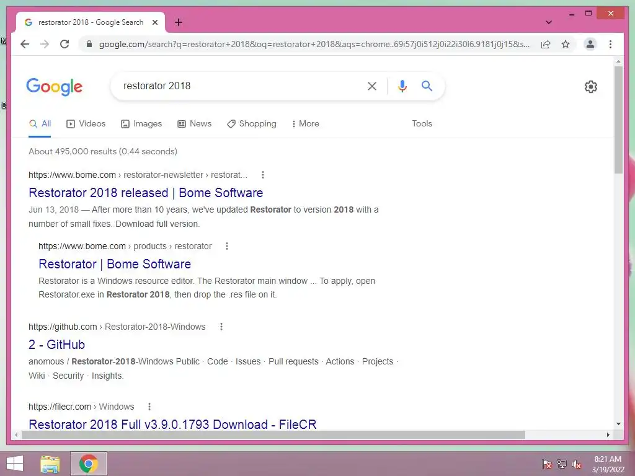Switch to the News tab

click(194, 124)
